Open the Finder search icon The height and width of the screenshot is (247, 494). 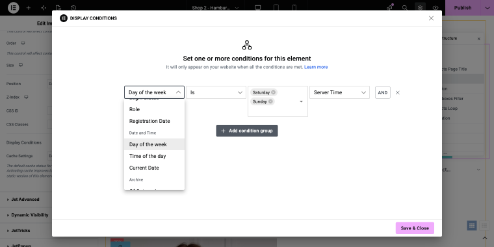coord(405,8)
